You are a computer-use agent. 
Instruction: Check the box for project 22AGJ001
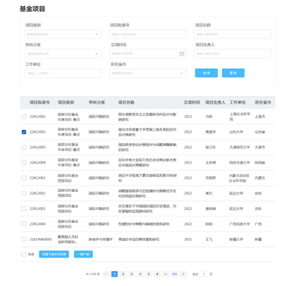click(24, 117)
